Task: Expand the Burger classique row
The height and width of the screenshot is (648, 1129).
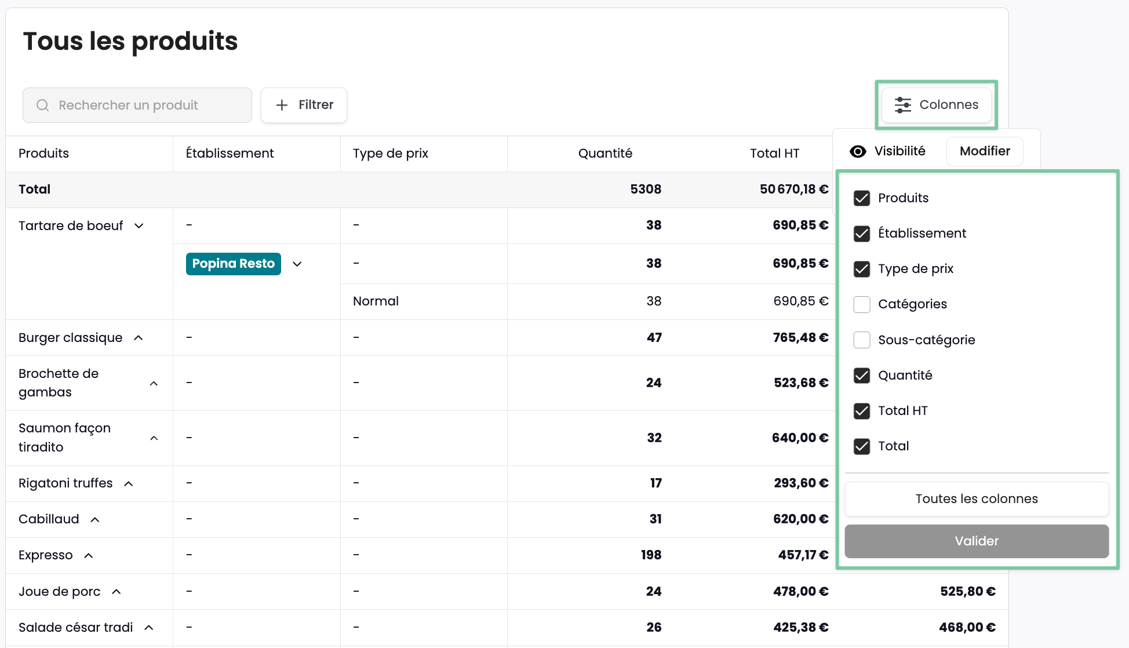Action: tap(139, 338)
